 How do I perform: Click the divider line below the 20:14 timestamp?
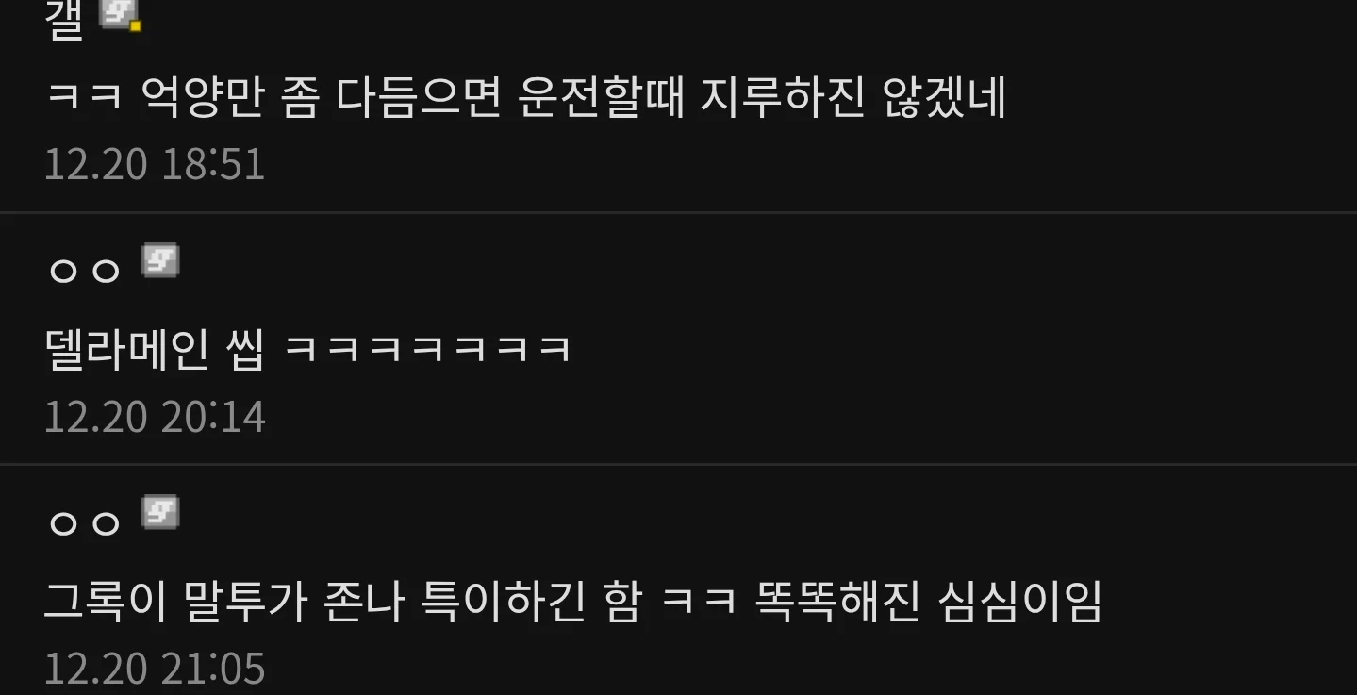point(678,464)
